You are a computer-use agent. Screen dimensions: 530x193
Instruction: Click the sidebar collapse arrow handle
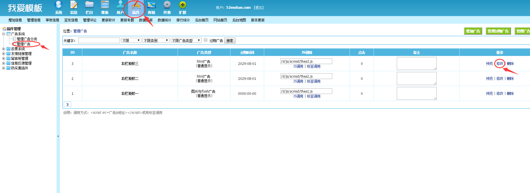[58, 136]
